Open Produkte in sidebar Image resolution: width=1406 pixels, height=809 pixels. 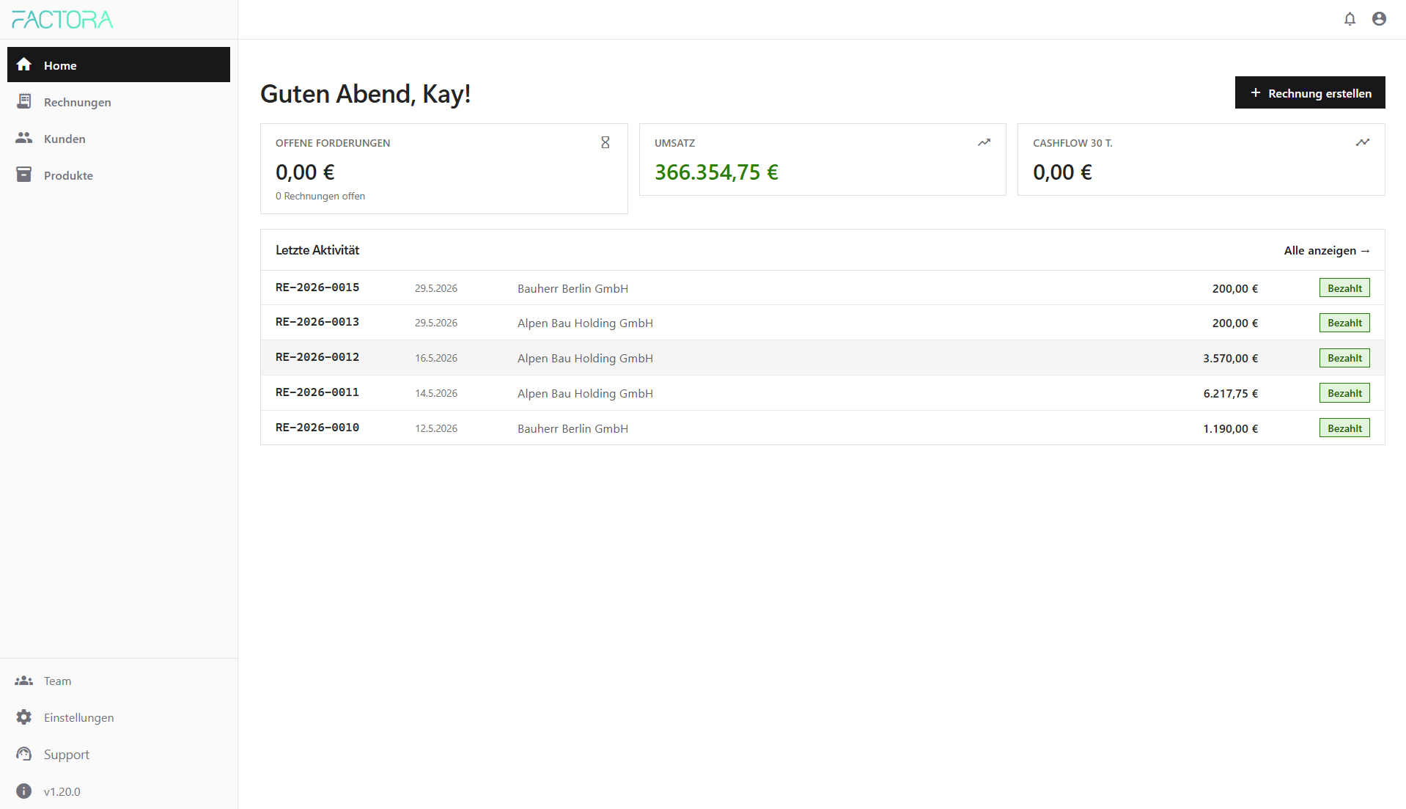tap(119, 175)
